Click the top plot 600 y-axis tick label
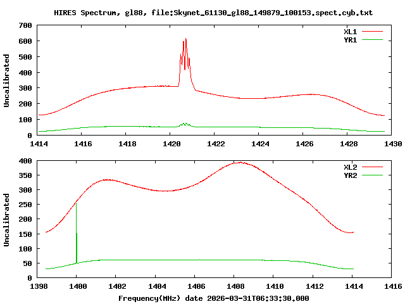Screen dimensions: 405x304 [x=25, y=41]
